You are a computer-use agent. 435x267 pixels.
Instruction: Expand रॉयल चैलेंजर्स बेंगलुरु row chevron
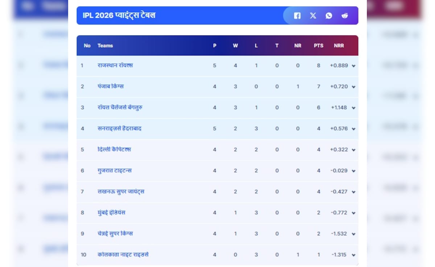coord(353,108)
